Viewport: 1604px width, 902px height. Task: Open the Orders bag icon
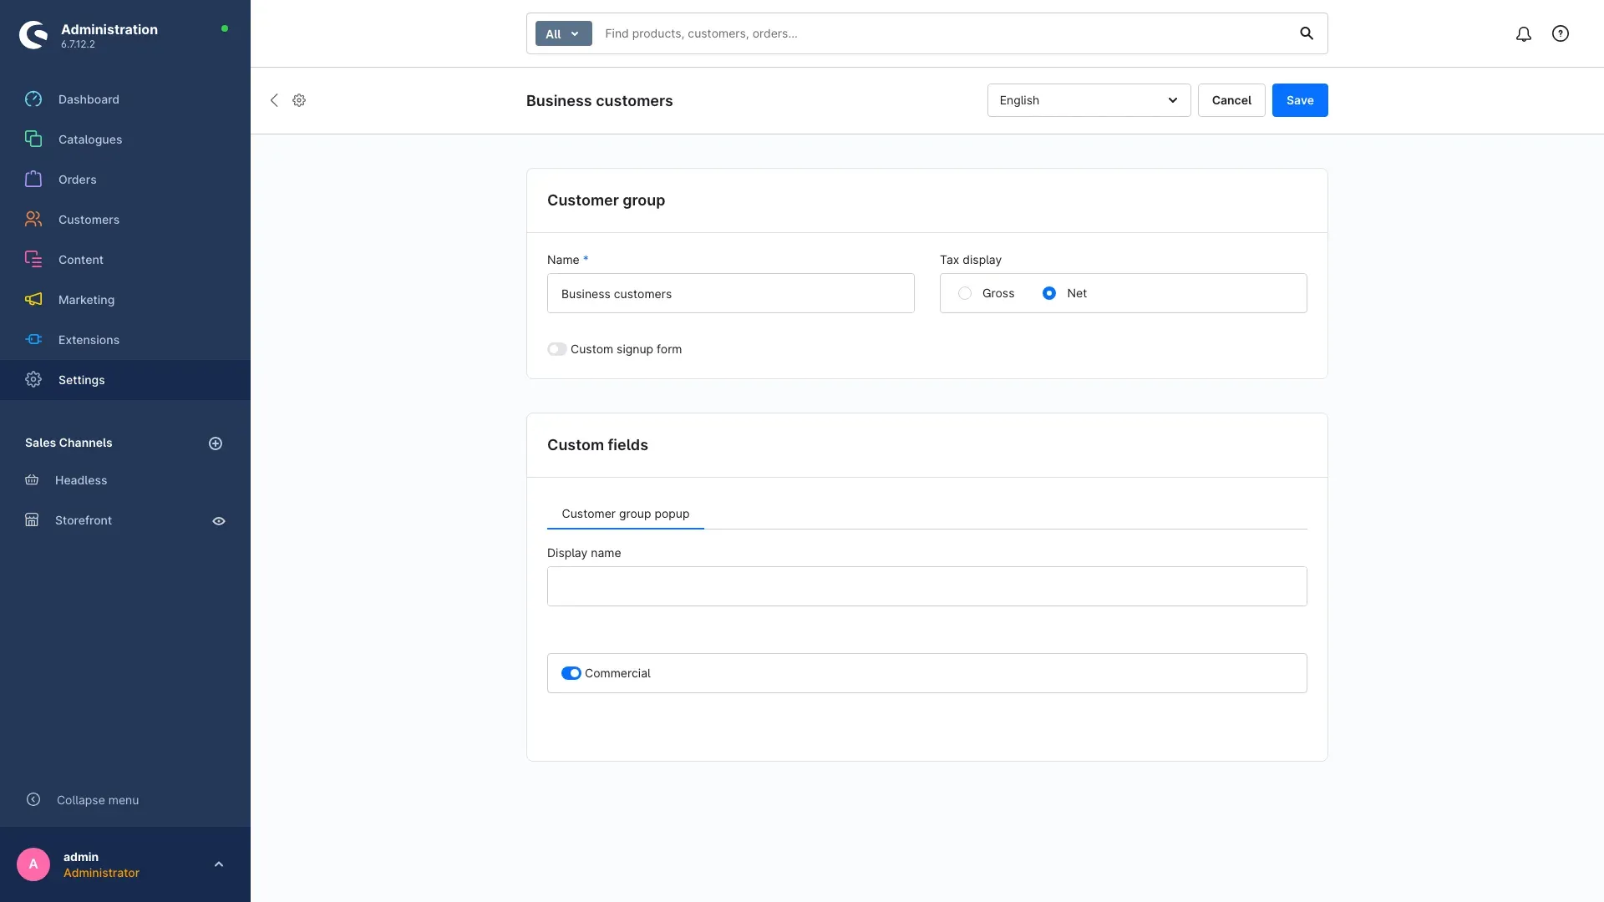33,180
